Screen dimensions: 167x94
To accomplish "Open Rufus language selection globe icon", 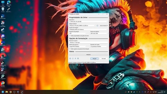I will tap(70, 58).
